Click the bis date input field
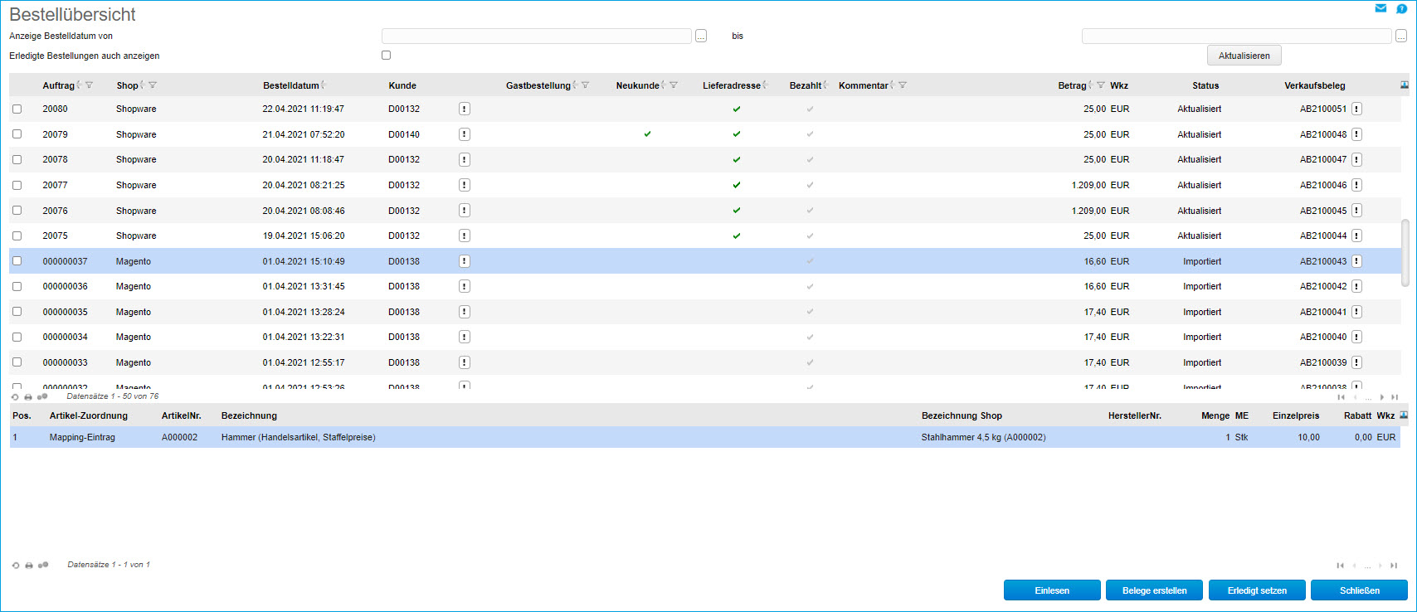This screenshot has height=612, width=1417. tap(1236, 36)
